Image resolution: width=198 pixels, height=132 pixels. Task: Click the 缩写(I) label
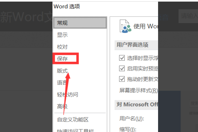[128, 129]
